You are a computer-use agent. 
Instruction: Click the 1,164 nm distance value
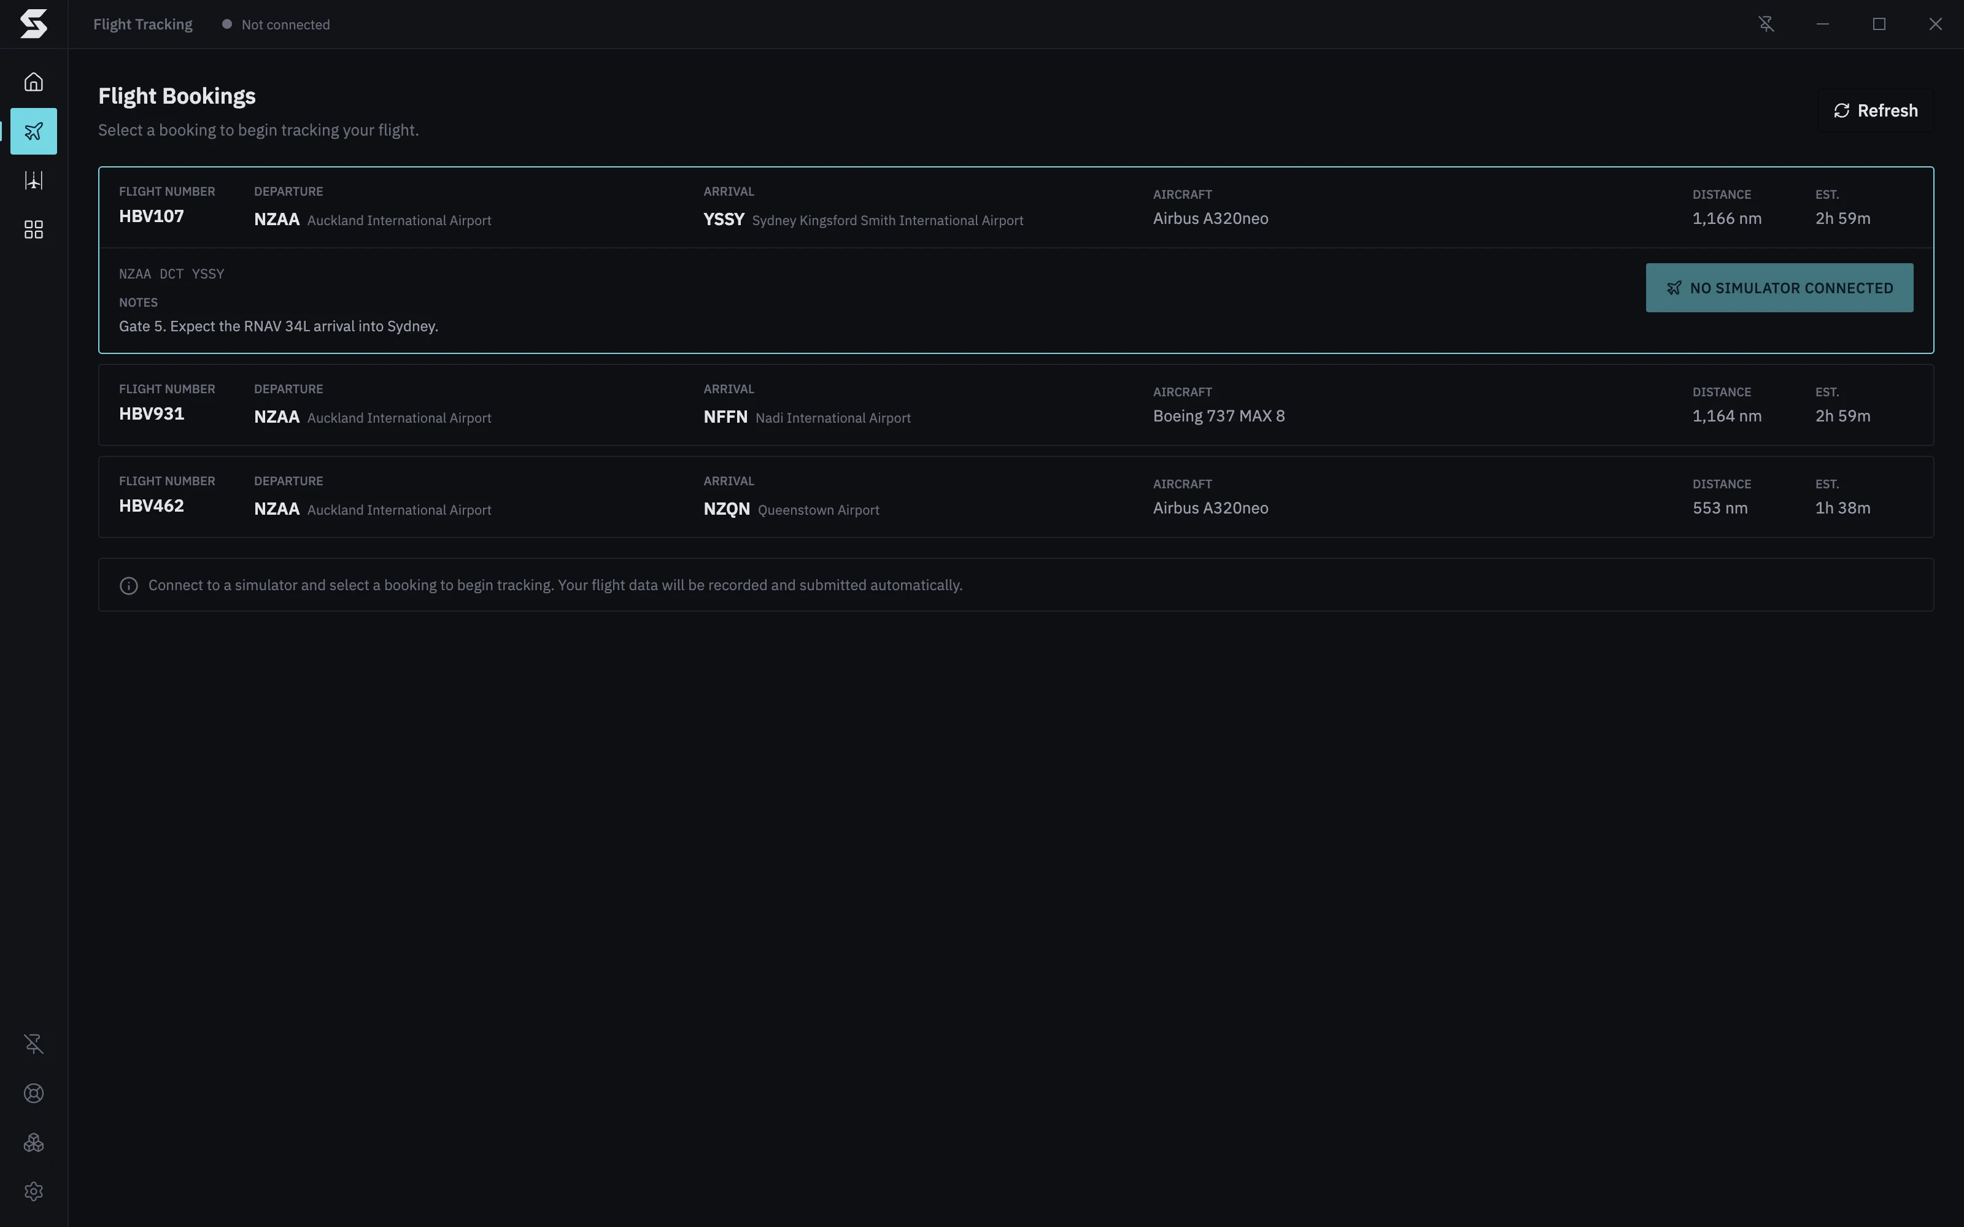[x=1727, y=417]
